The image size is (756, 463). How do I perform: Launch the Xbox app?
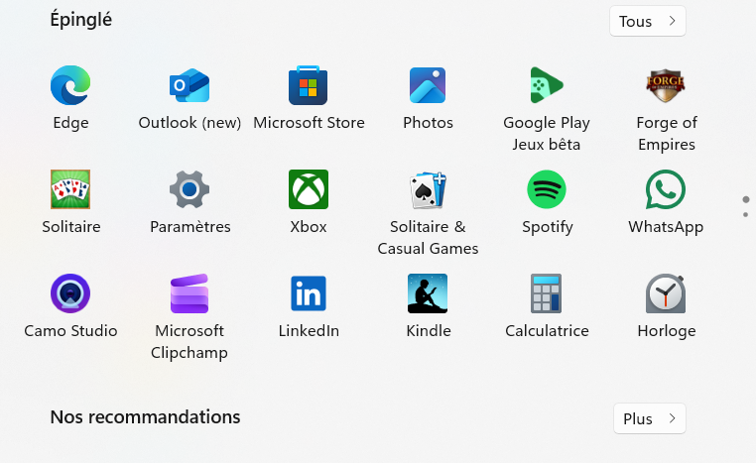pyautogui.click(x=309, y=189)
